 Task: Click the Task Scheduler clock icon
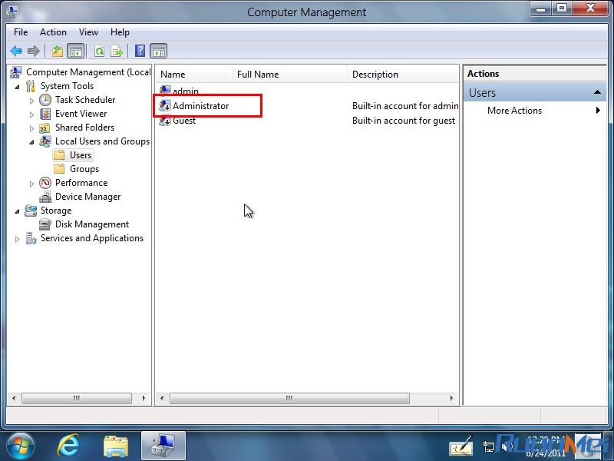(45, 100)
